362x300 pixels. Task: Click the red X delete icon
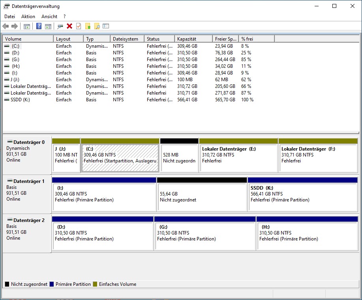pyautogui.click(x=69, y=26)
